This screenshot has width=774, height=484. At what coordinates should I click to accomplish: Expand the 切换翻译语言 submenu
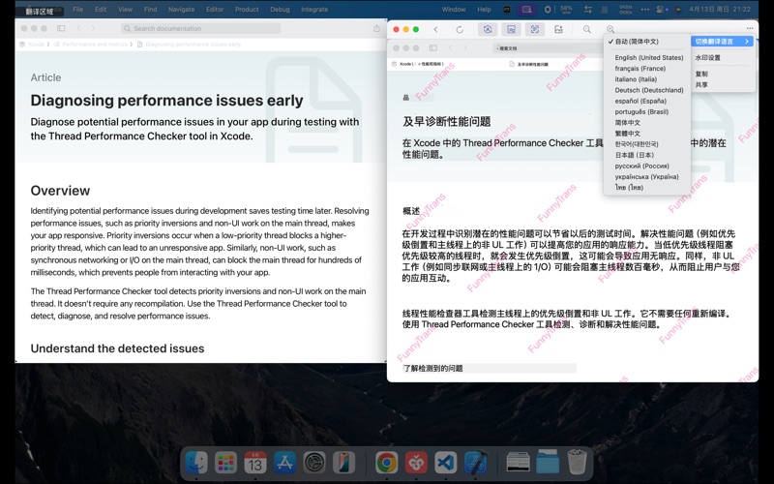click(x=722, y=42)
